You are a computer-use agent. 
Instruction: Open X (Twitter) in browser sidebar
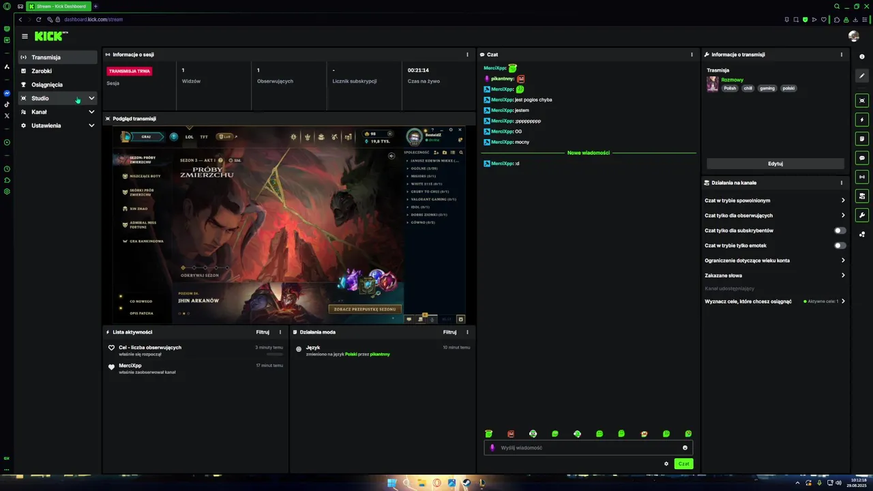7,116
